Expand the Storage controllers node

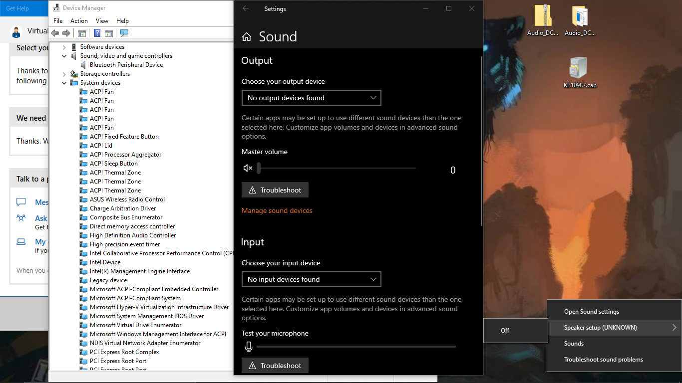click(64, 74)
